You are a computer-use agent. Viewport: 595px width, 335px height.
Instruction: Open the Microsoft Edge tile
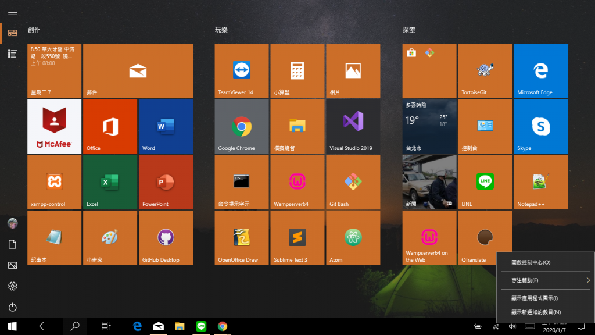[x=541, y=70]
